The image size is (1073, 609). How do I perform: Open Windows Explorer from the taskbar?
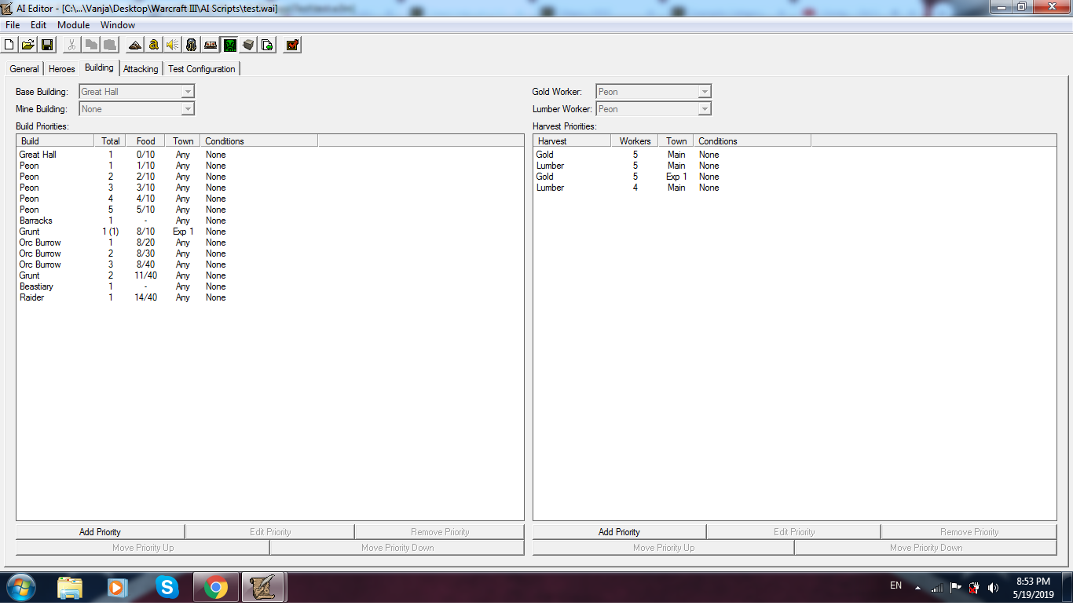[x=70, y=587]
